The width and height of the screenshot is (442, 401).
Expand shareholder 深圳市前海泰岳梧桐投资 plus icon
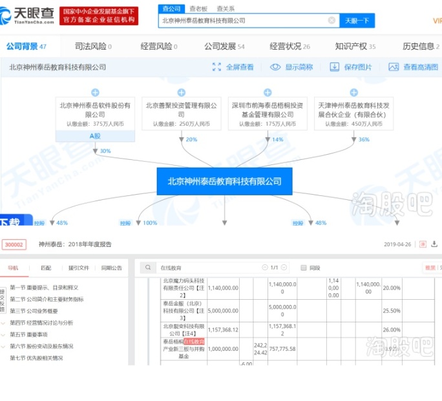click(x=268, y=92)
